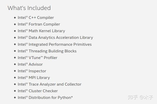Click the @木子 author name
157x104 pixels.
coord(146,97)
